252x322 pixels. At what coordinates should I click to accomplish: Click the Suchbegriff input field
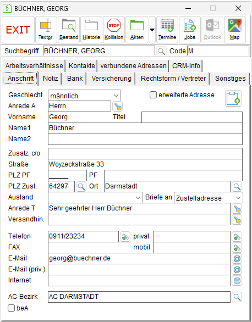99,51
